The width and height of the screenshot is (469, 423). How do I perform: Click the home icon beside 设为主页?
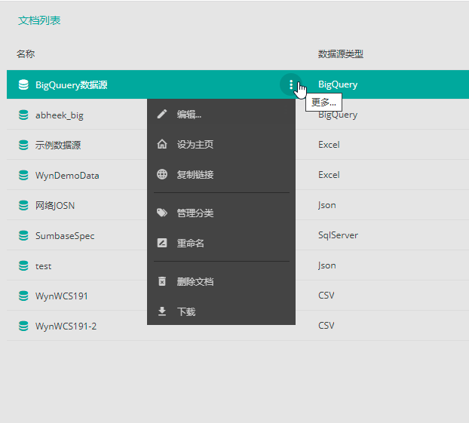click(x=162, y=144)
